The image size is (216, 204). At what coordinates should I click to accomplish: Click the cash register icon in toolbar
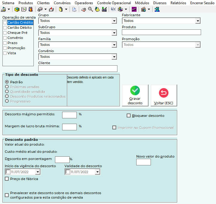3,9
